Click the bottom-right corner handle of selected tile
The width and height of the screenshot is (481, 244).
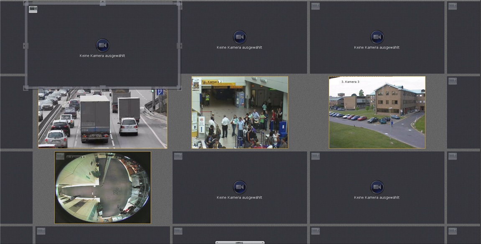[179, 88]
